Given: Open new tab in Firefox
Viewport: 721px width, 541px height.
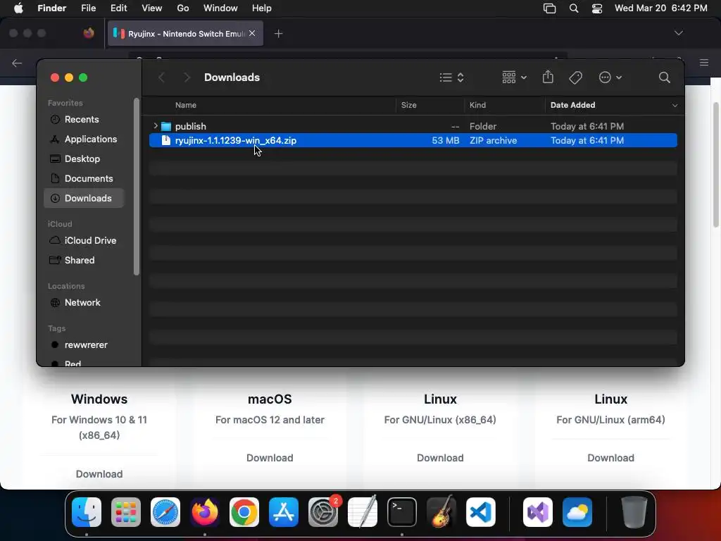Looking at the screenshot, I should click(x=278, y=34).
